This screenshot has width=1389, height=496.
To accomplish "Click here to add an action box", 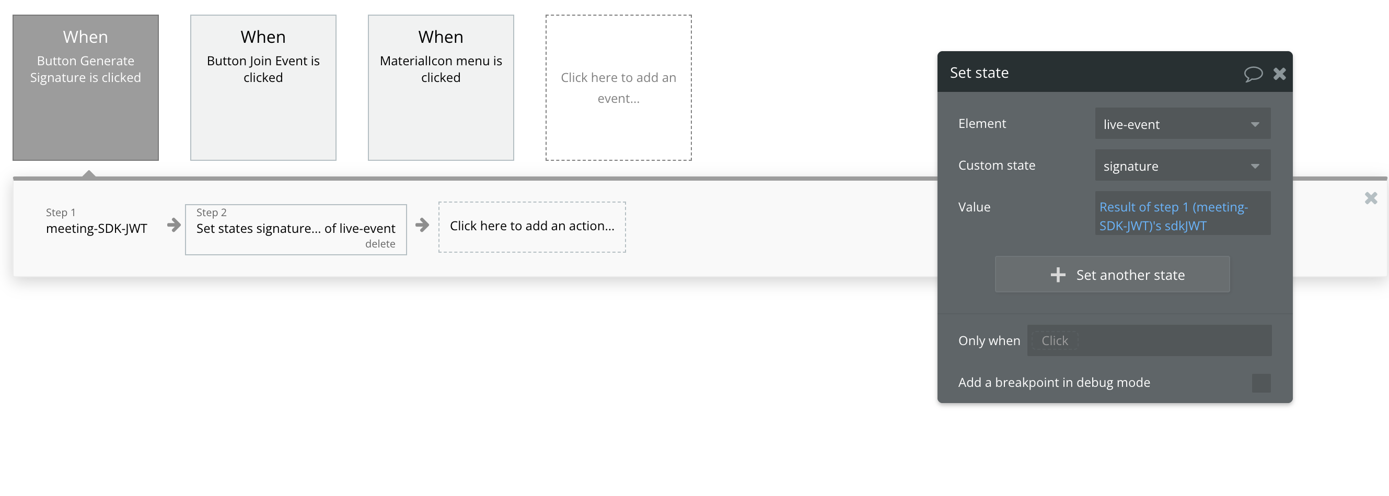I will click(x=531, y=227).
